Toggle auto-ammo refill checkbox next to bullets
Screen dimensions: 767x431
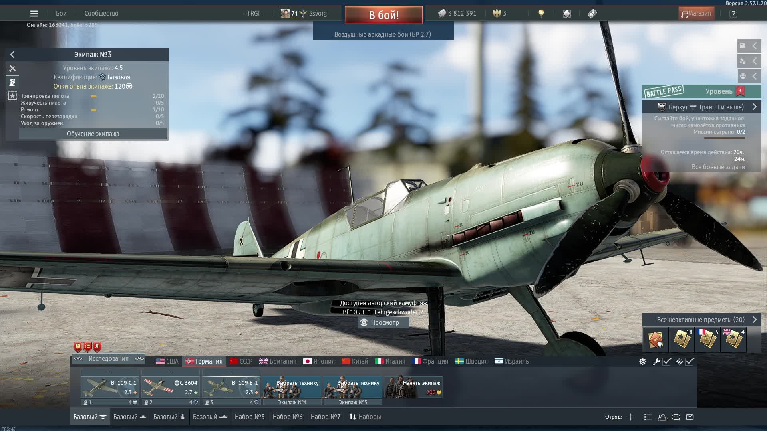(x=690, y=362)
